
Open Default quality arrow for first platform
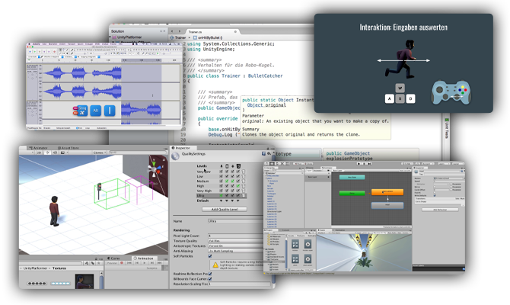click(222, 201)
